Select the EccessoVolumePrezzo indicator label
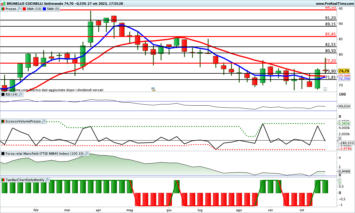 coord(23,121)
